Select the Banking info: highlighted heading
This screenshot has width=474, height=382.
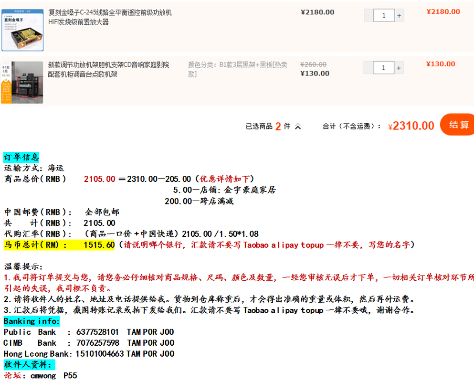coord(32,321)
